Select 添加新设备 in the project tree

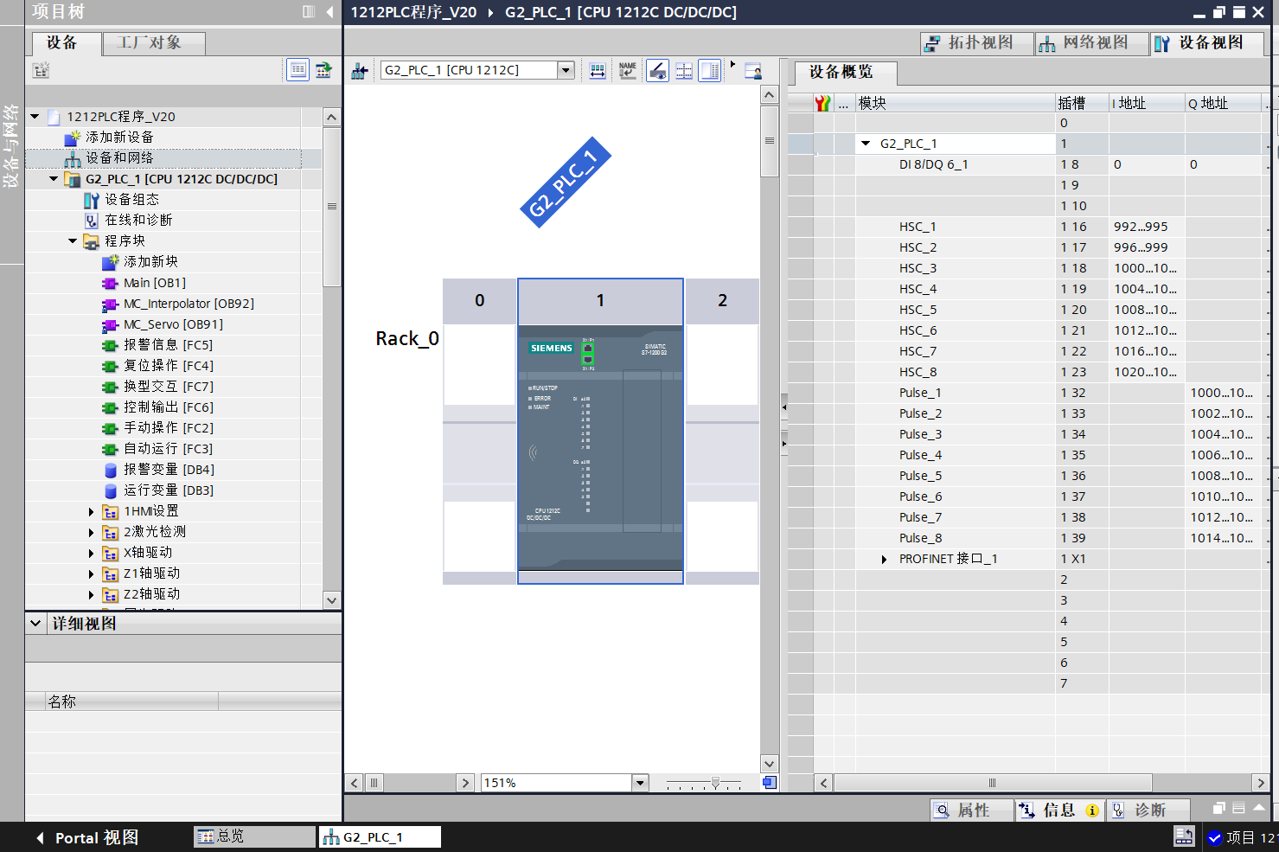coord(119,138)
